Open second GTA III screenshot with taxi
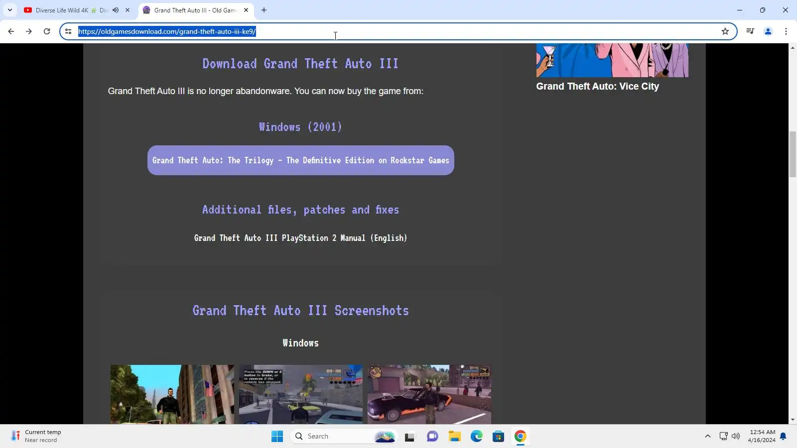The width and height of the screenshot is (797, 448). click(x=301, y=394)
